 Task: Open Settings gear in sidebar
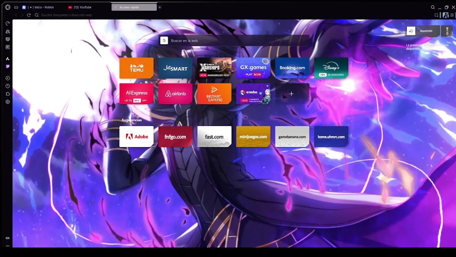7,102
